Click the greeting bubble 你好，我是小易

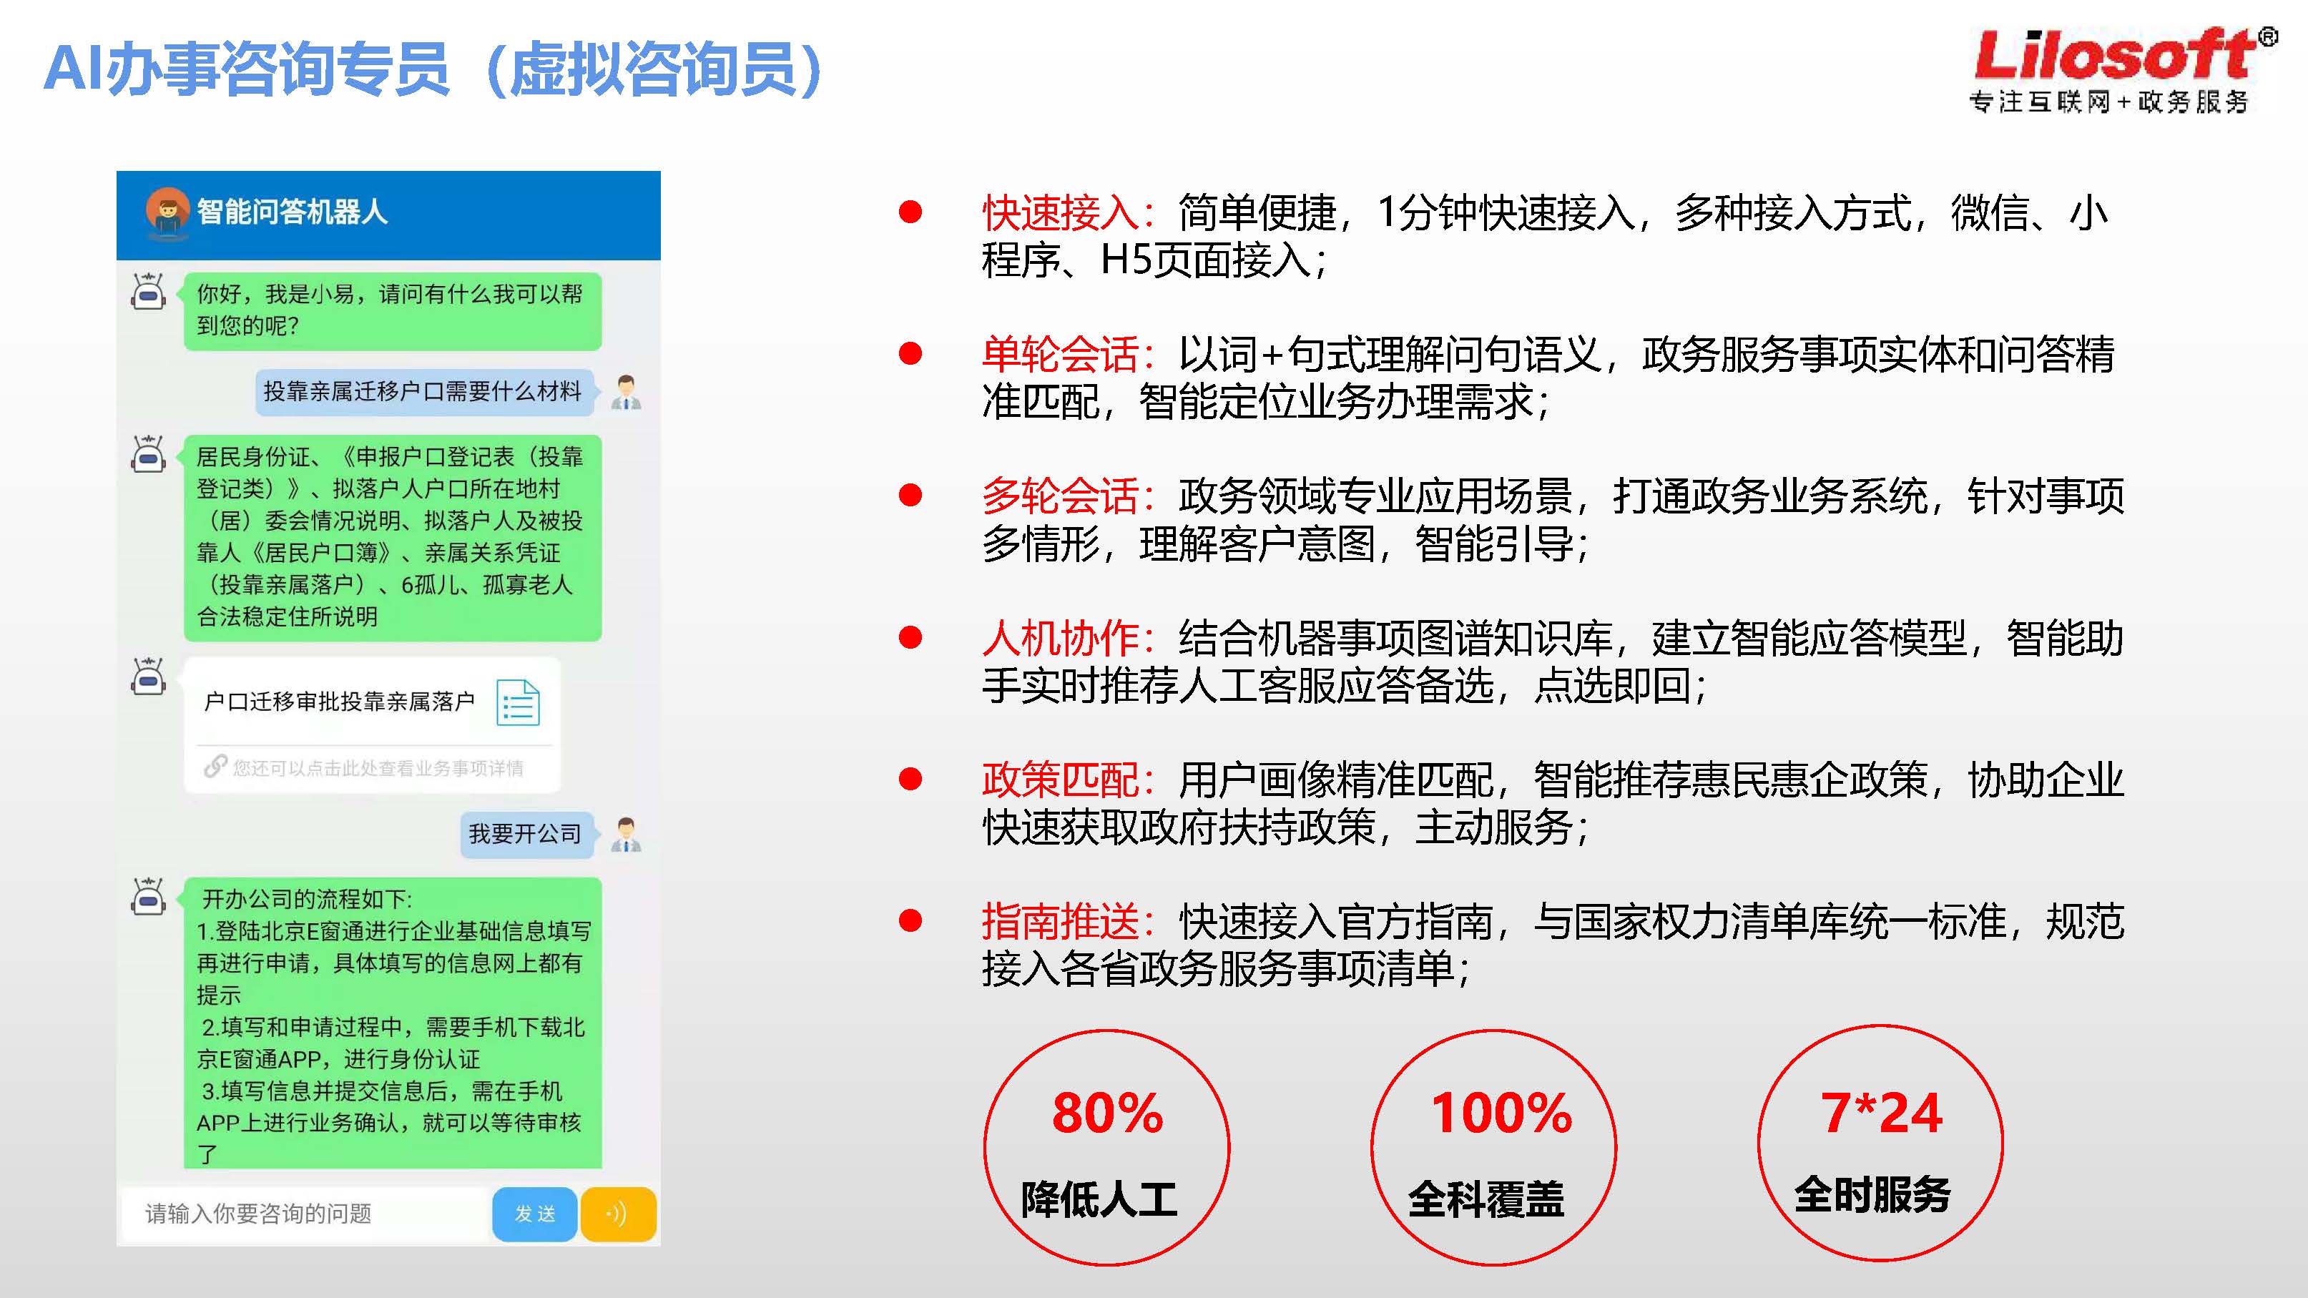393,311
